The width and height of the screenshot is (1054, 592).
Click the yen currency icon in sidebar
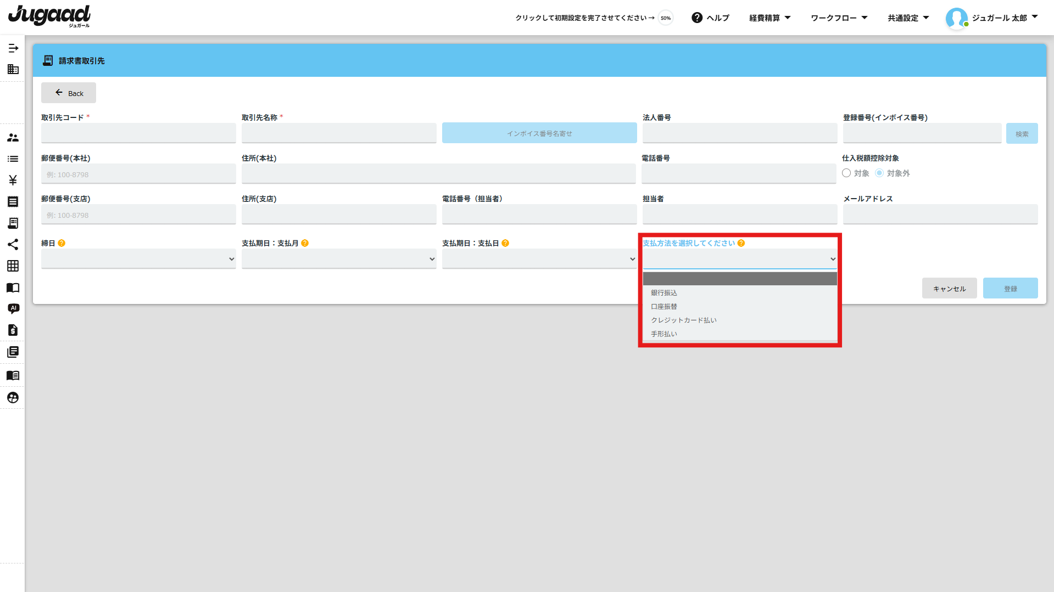(x=13, y=181)
